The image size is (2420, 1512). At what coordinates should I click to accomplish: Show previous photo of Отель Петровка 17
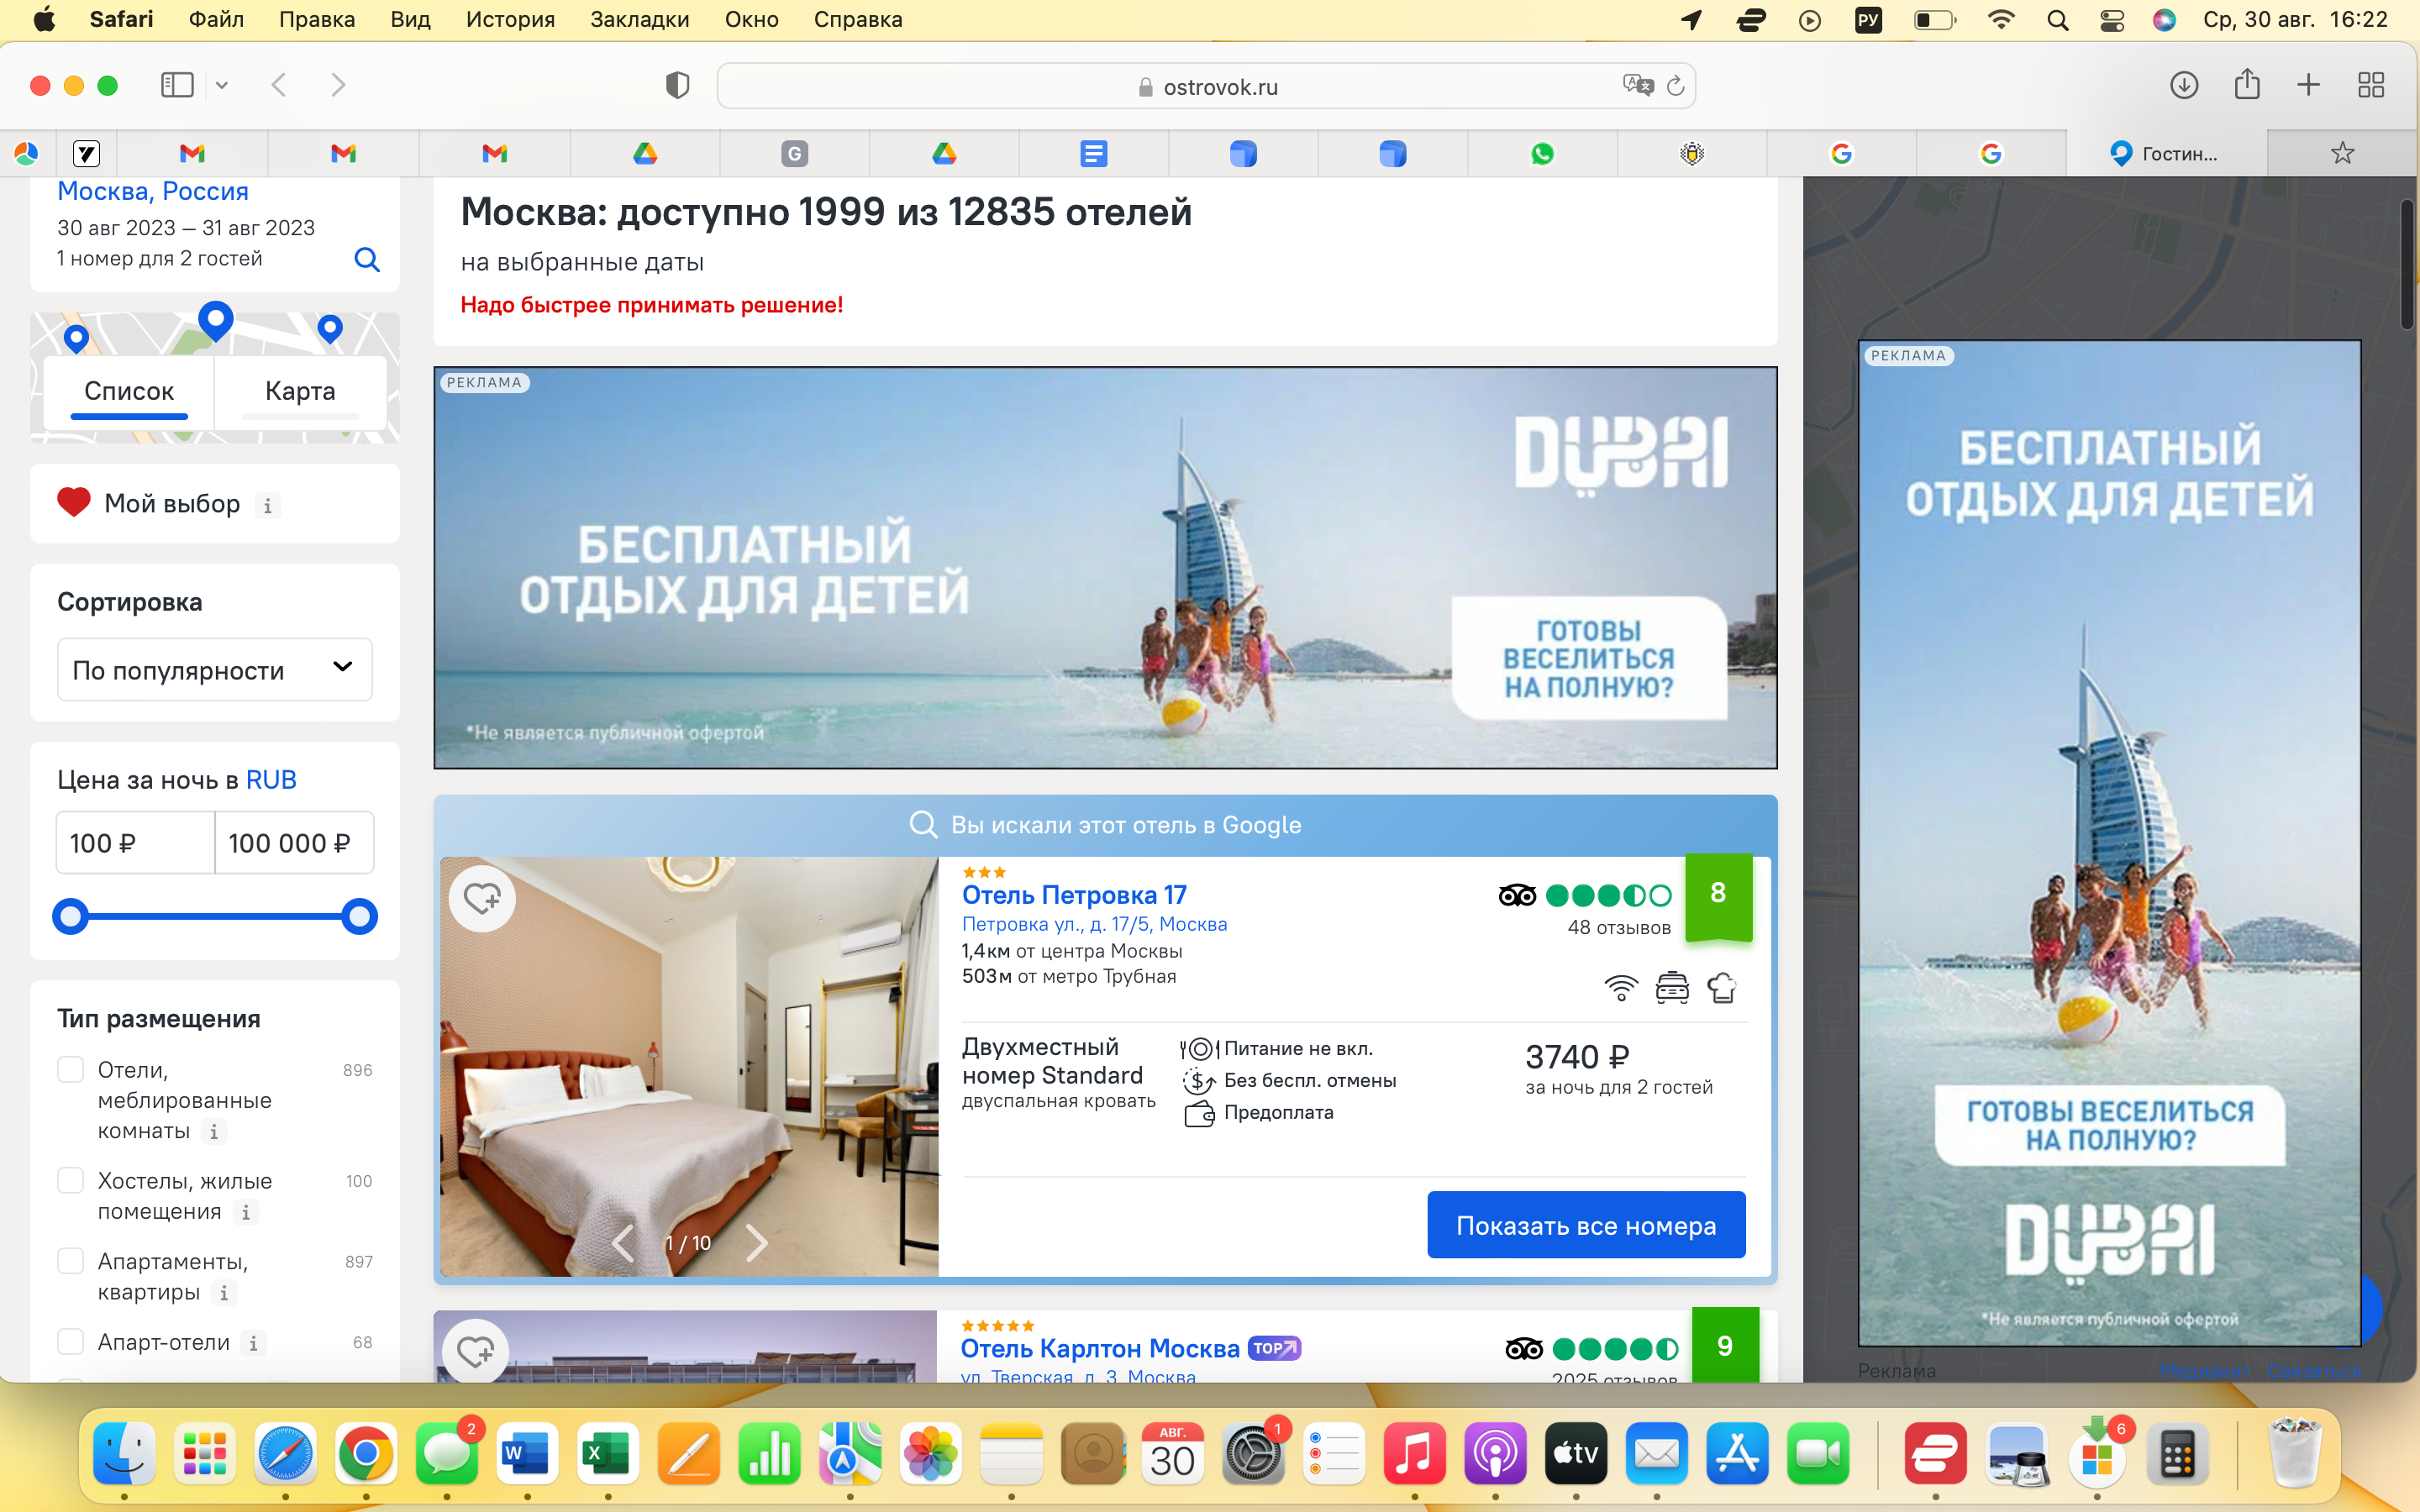tap(622, 1242)
